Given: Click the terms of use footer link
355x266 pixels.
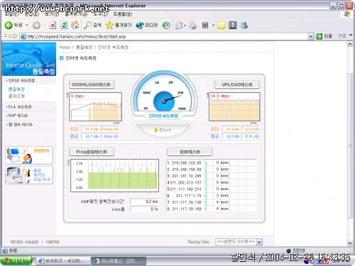Looking at the screenshot, I should [x=53, y=242].
